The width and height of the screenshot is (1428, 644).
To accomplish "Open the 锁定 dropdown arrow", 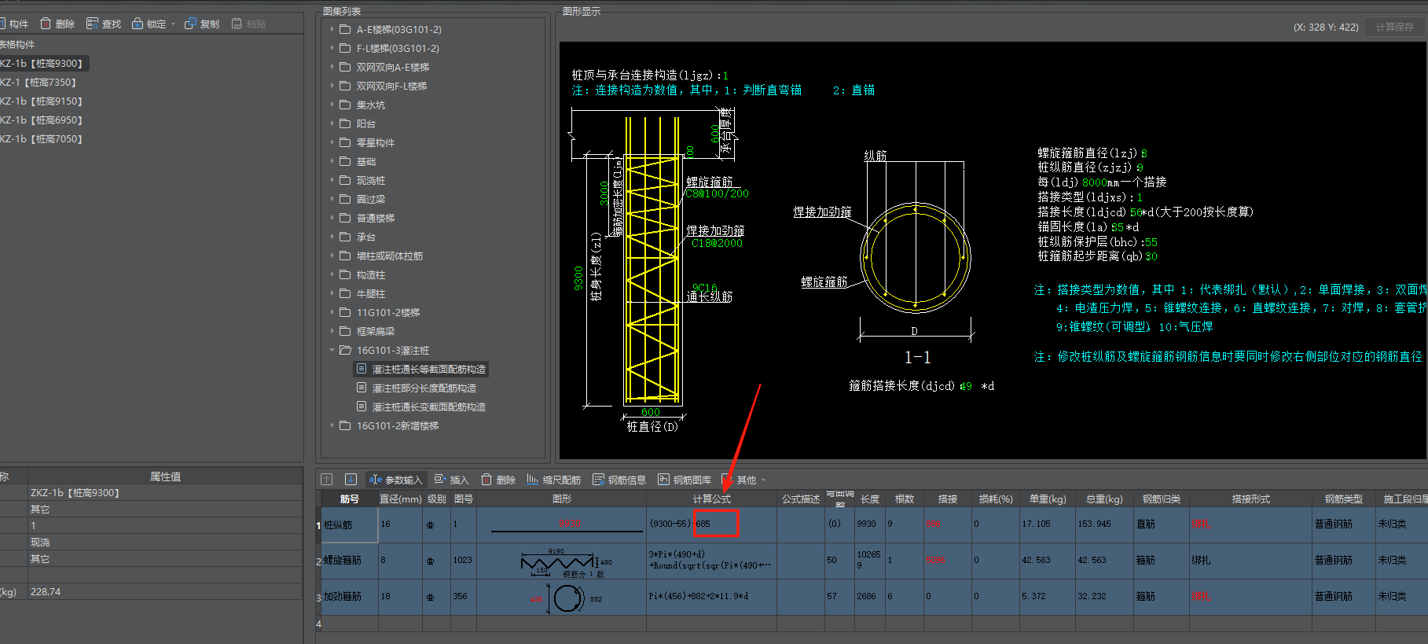I will pyautogui.click(x=173, y=24).
